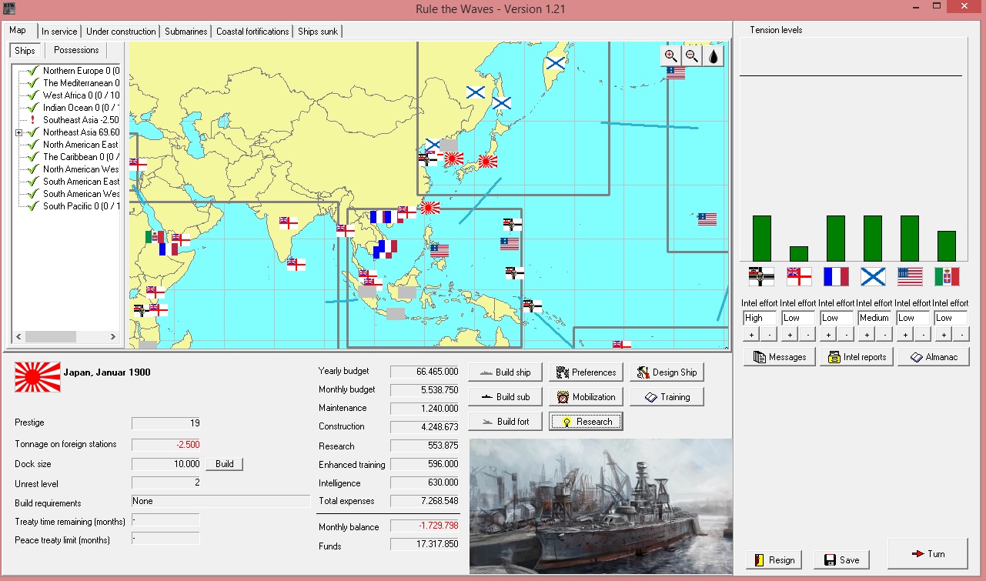Click the Build ship button
Screen dimensions: 986x581
coord(505,372)
